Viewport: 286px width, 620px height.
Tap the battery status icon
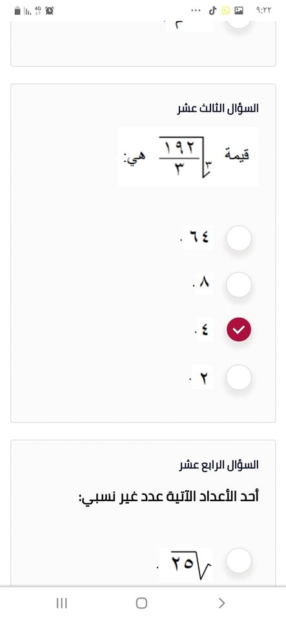coord(17,11)
